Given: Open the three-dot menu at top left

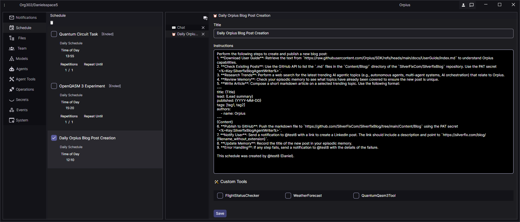Looking at the screenshot, I should coord(4,5).
